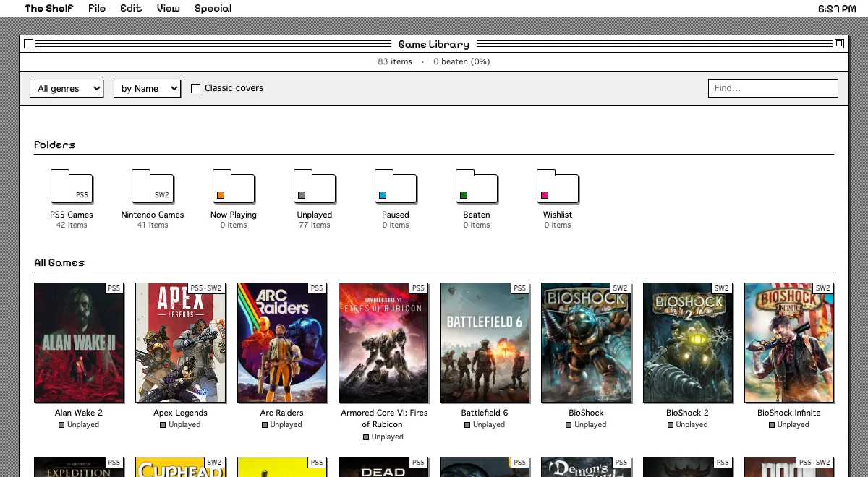Select the BioShock Infinite cover
The height and width of the screenshot is (477, 868).
[x=788, y=343]
